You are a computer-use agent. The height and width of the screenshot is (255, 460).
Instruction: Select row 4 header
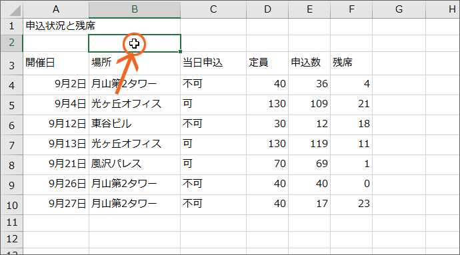click(x=12, y=85)
